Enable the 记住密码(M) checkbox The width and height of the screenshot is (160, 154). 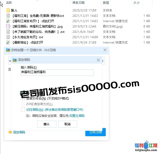click(x=23, y=109)
